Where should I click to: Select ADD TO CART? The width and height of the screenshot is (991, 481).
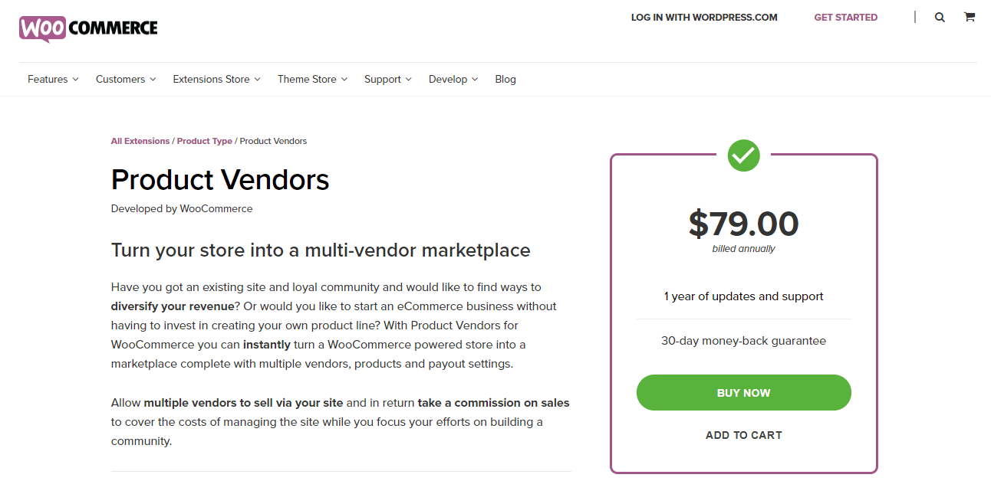pos(743,434)
